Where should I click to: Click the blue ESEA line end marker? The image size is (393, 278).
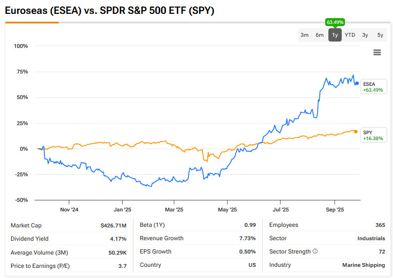tap(357, 83)
